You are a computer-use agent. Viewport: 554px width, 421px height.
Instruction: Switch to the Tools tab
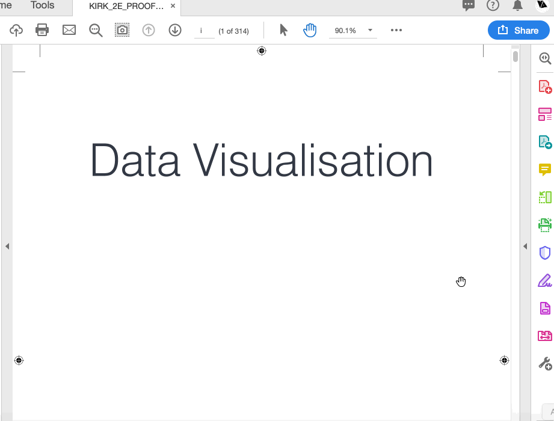click(x=42, y=5)
